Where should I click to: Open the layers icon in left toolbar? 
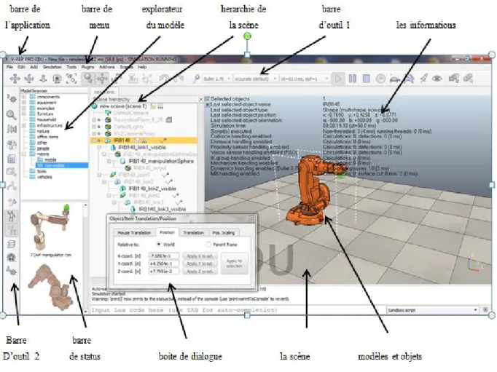point(12,244)
